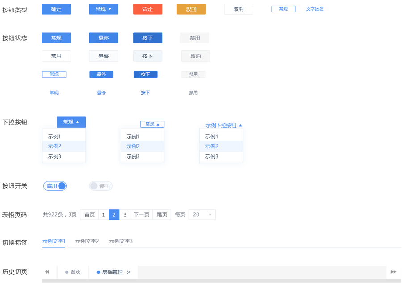Close the 房档管理 history tab

[129, 272]
